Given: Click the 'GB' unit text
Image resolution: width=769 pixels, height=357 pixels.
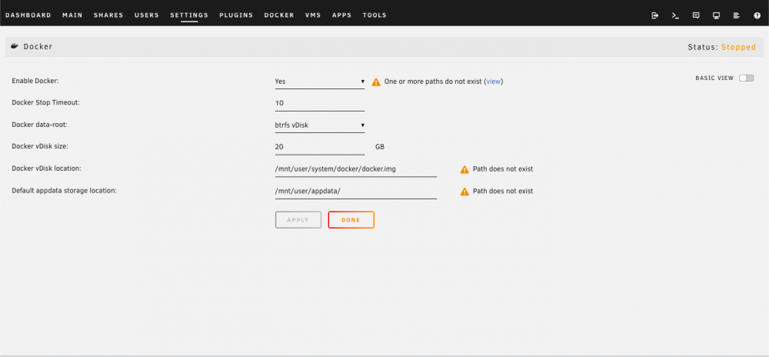Looking at the screenshot, I should [x=380, y=147].
